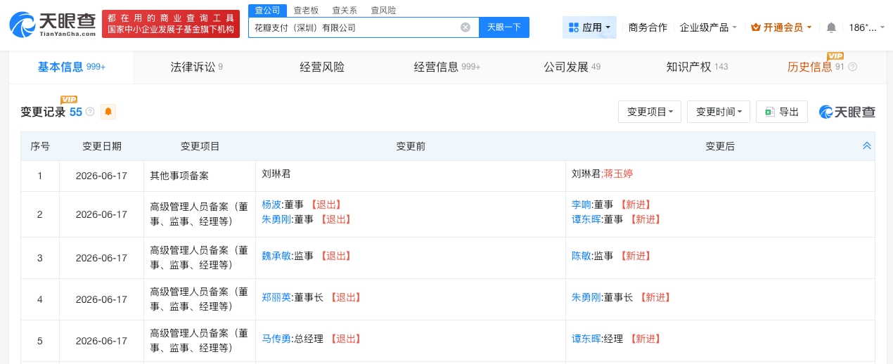893x364 pixels.
Task: Click the 变更日期 column header
Action: [x=102, y=146]
